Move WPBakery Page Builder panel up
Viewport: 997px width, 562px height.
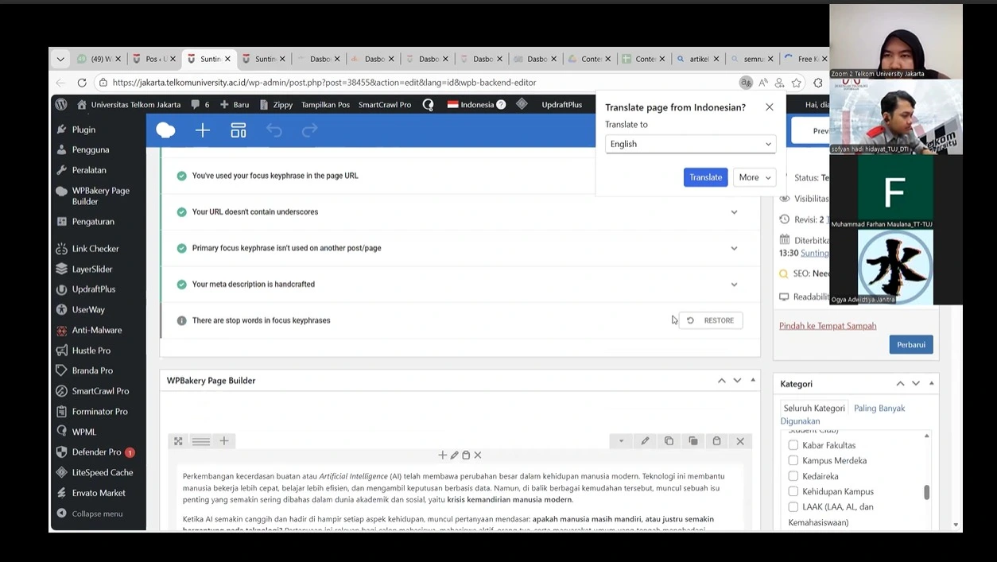coord(722,381)
